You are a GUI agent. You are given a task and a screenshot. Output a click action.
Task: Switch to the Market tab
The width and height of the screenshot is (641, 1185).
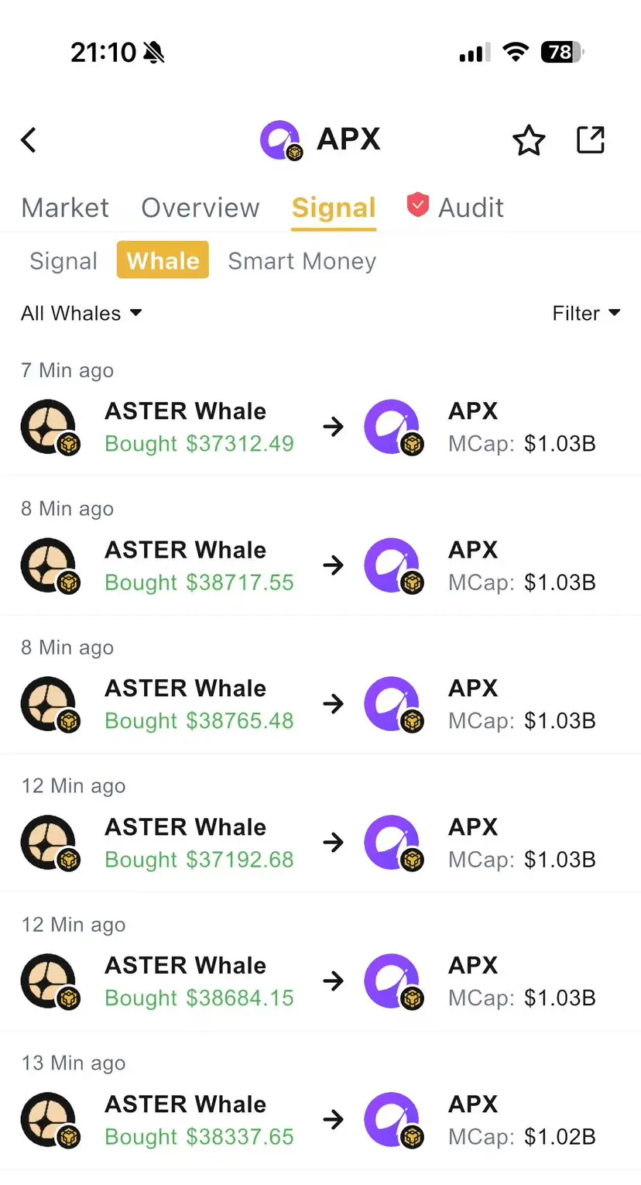click(x=65, y=208)
